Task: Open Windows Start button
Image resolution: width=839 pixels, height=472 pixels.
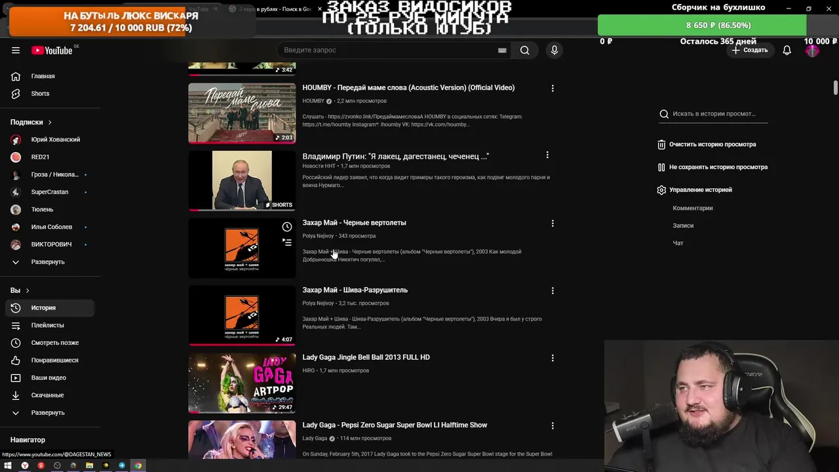Action: tap(9, 466)
